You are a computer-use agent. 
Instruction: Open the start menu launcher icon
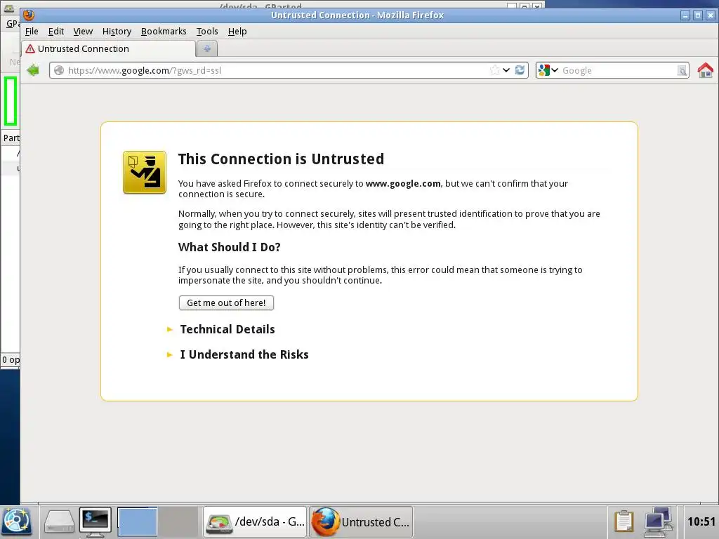[17, 522]
